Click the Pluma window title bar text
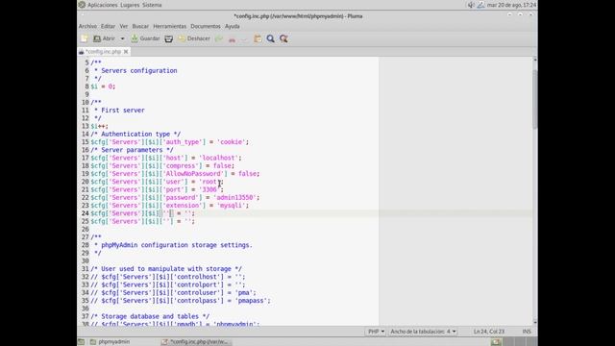The image size is (615, 346). coord(298,16)
